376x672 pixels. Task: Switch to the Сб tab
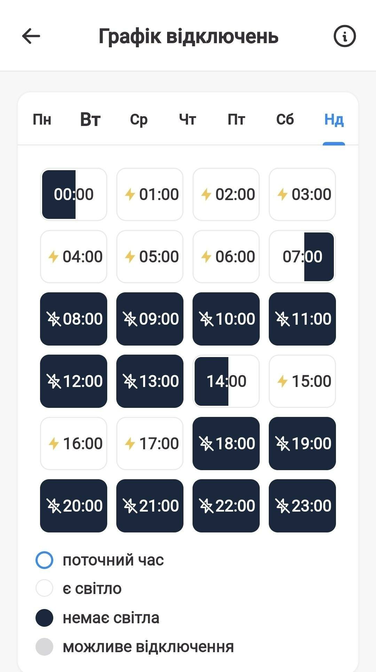point(285,119)
